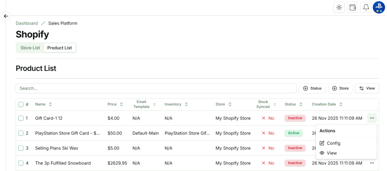This screenshot has height=171, width=387.
Task: Click the PlayStation user avatar
Action: (x=379, y=7)
